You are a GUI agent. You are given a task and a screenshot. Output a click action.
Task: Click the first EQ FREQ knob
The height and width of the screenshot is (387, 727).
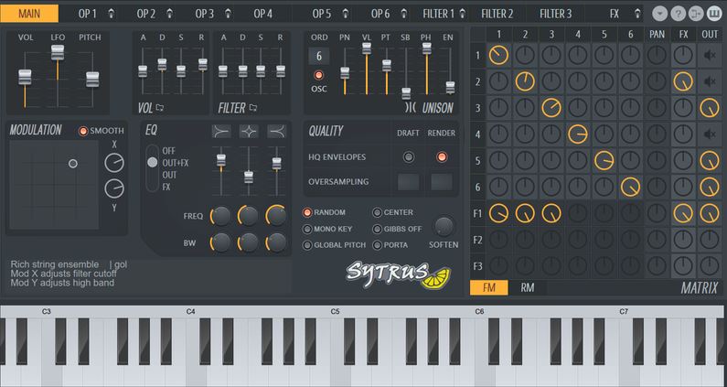[x=220, y=216]
